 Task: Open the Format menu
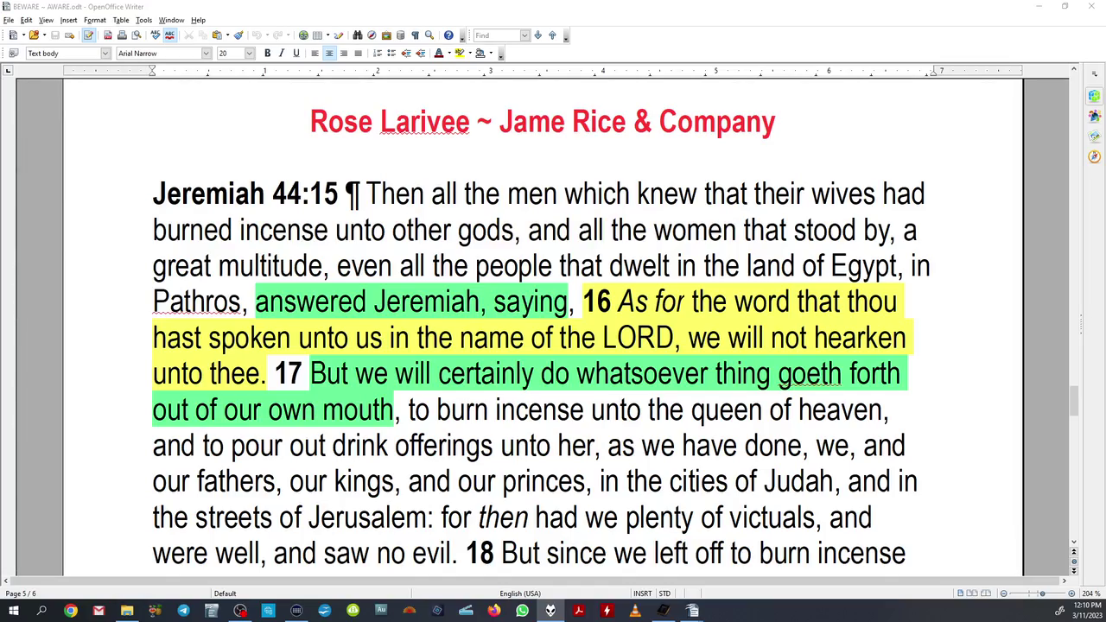tap(94, 20)
